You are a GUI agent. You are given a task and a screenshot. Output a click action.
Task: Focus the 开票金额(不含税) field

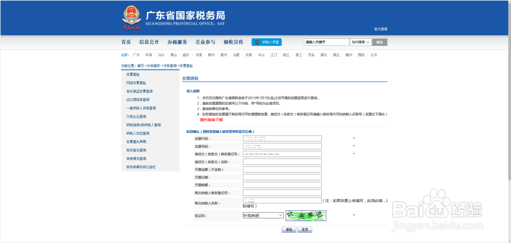tap(282, 169)
